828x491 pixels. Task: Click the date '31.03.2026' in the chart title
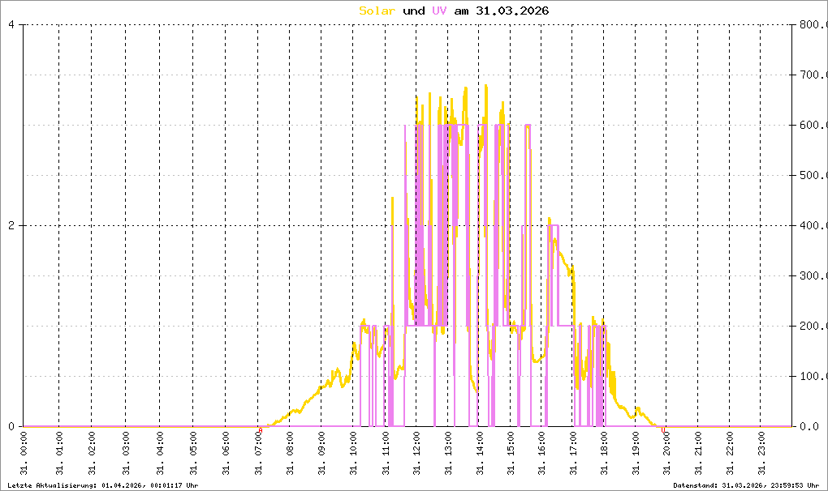pyautogui.click(x=512, y=11)
